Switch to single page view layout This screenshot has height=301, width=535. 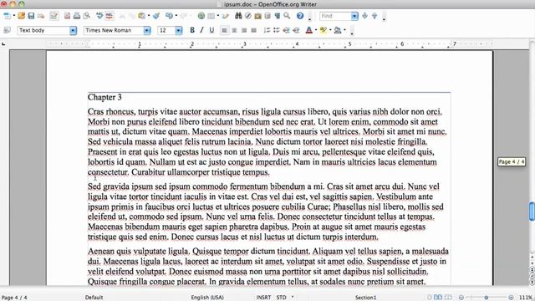[x=430, y=298]
